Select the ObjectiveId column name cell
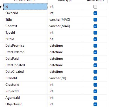The width and height of the screenshot is (113, 107). [x=25, y=104]
